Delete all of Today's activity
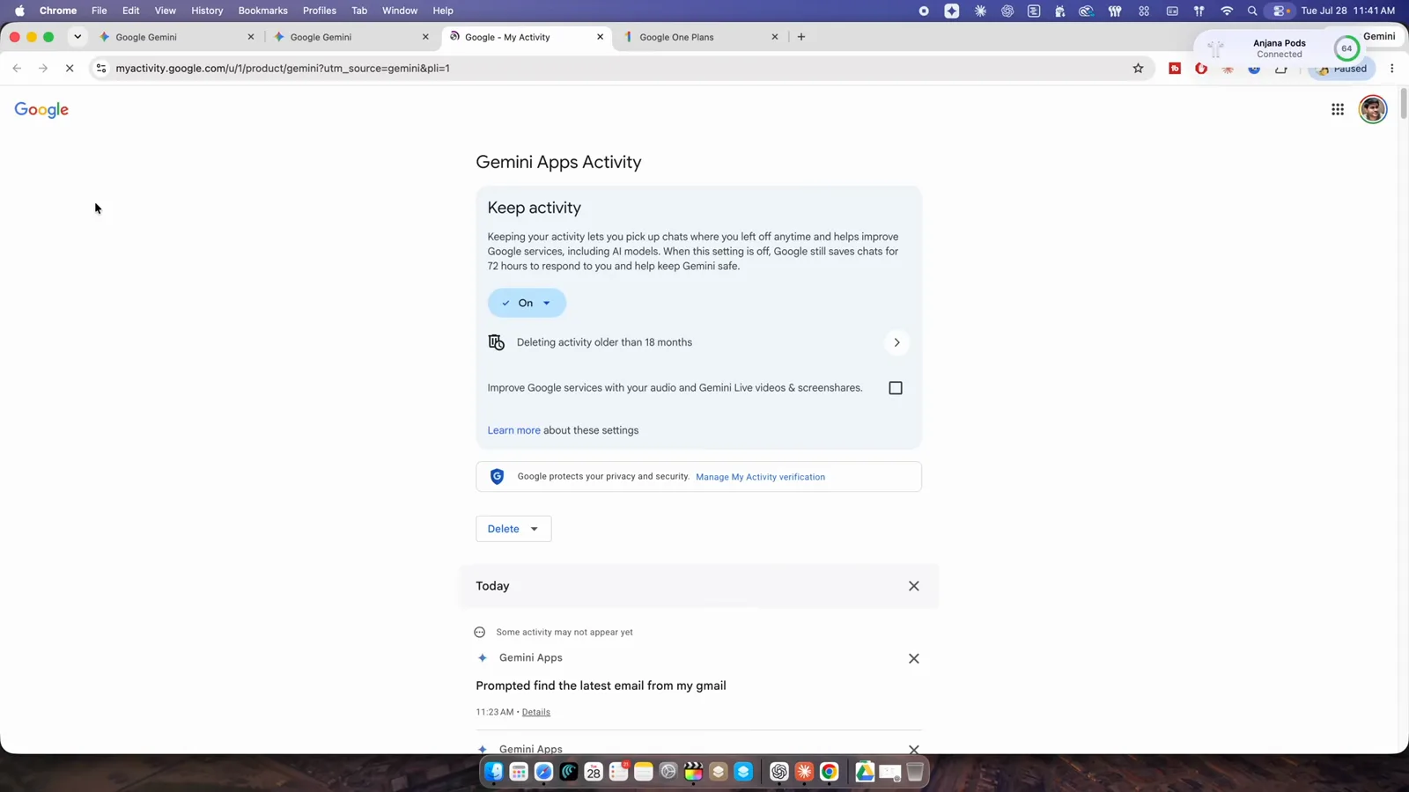The width and height of the screenshot is (1409, 792). [913, 586]
